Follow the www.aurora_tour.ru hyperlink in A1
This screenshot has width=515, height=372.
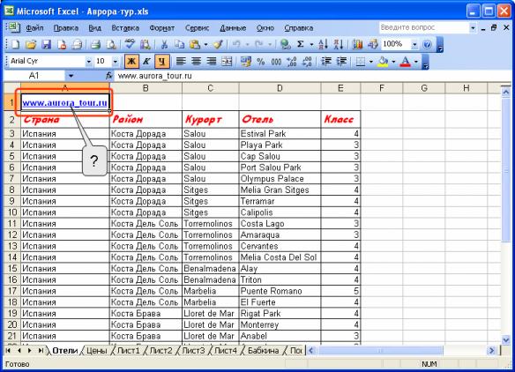click(x=64, y=103)
